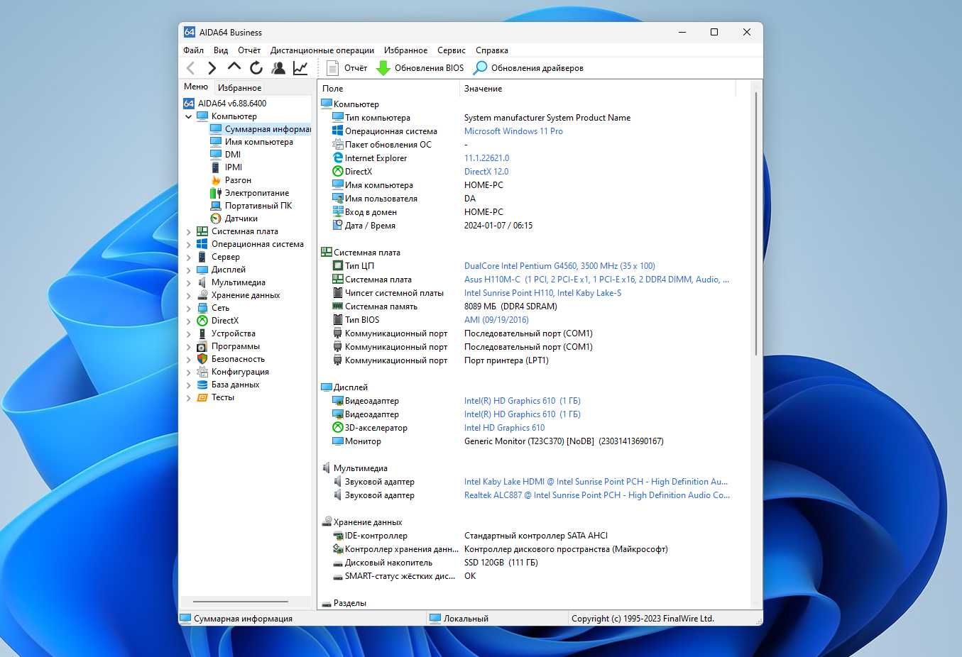Select Безопасность shield item in the tree

[x=231, y=359]
